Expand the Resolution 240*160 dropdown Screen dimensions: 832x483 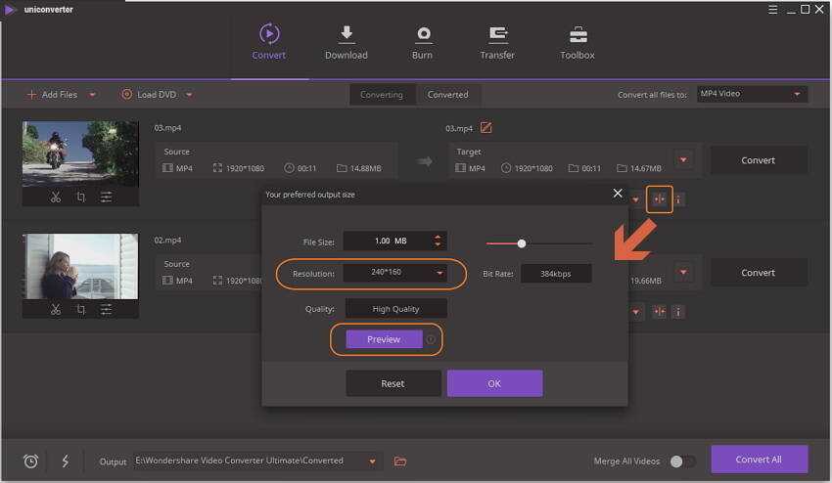(x=439, y=274)
